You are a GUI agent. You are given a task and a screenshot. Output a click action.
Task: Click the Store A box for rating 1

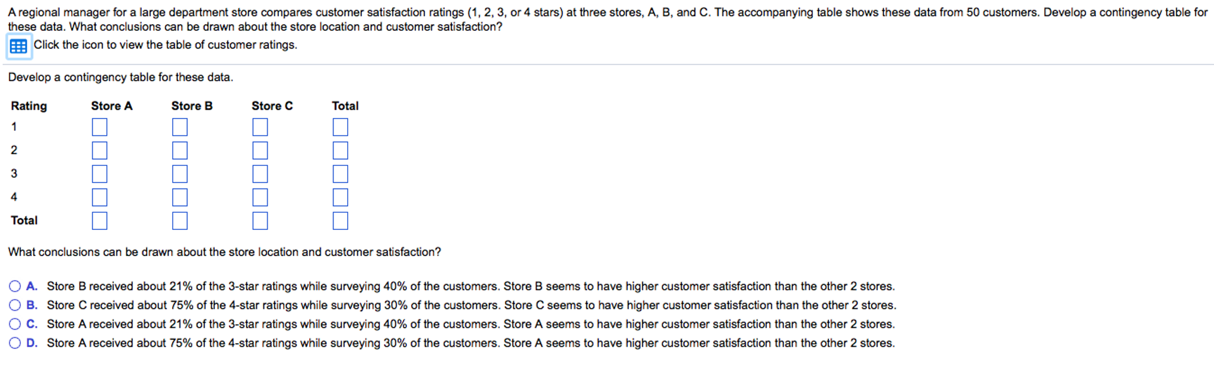[x=100, y=127]
